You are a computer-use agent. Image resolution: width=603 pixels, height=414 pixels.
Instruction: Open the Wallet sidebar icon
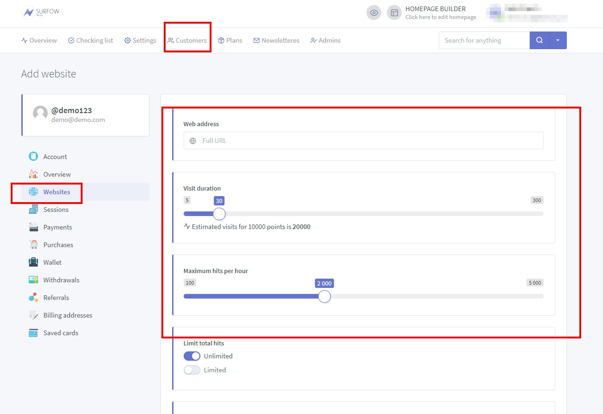tap(33, 262)
